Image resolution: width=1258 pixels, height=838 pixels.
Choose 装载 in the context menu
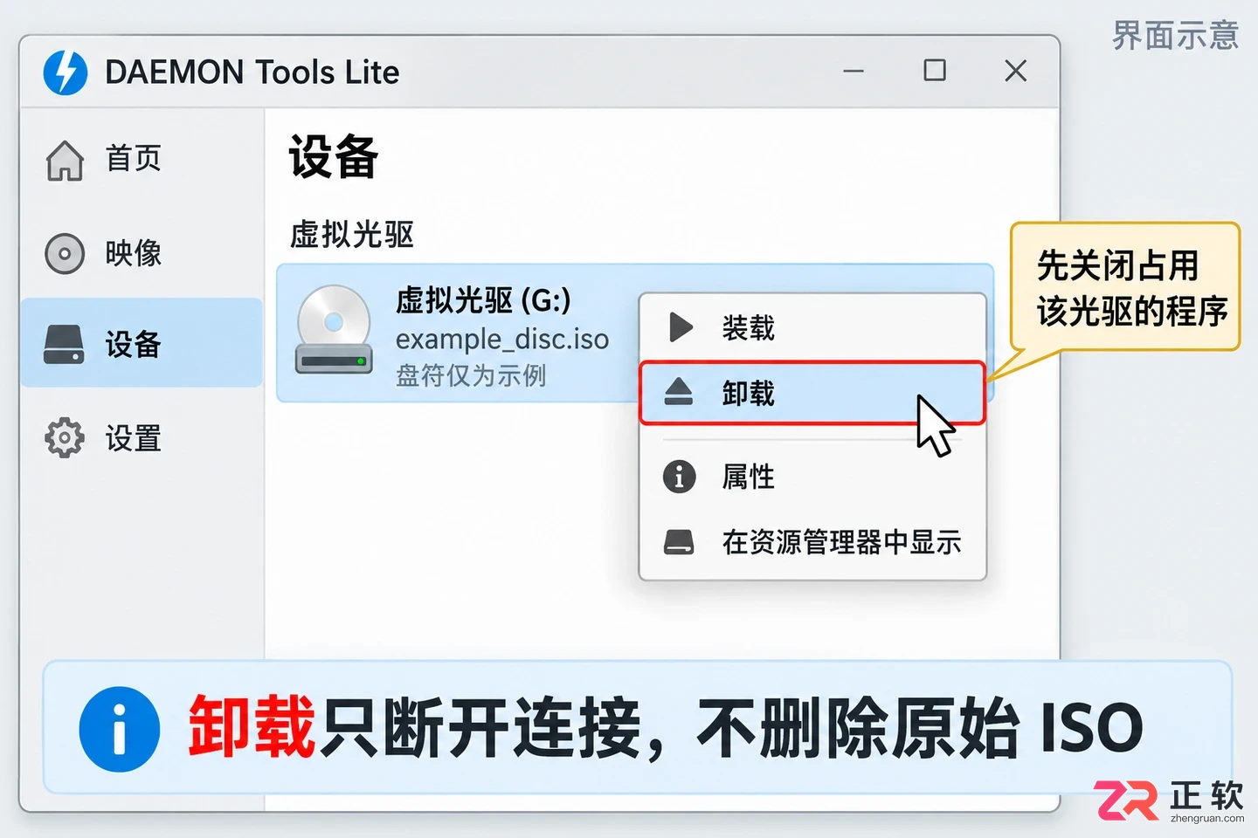click(749, 328)
